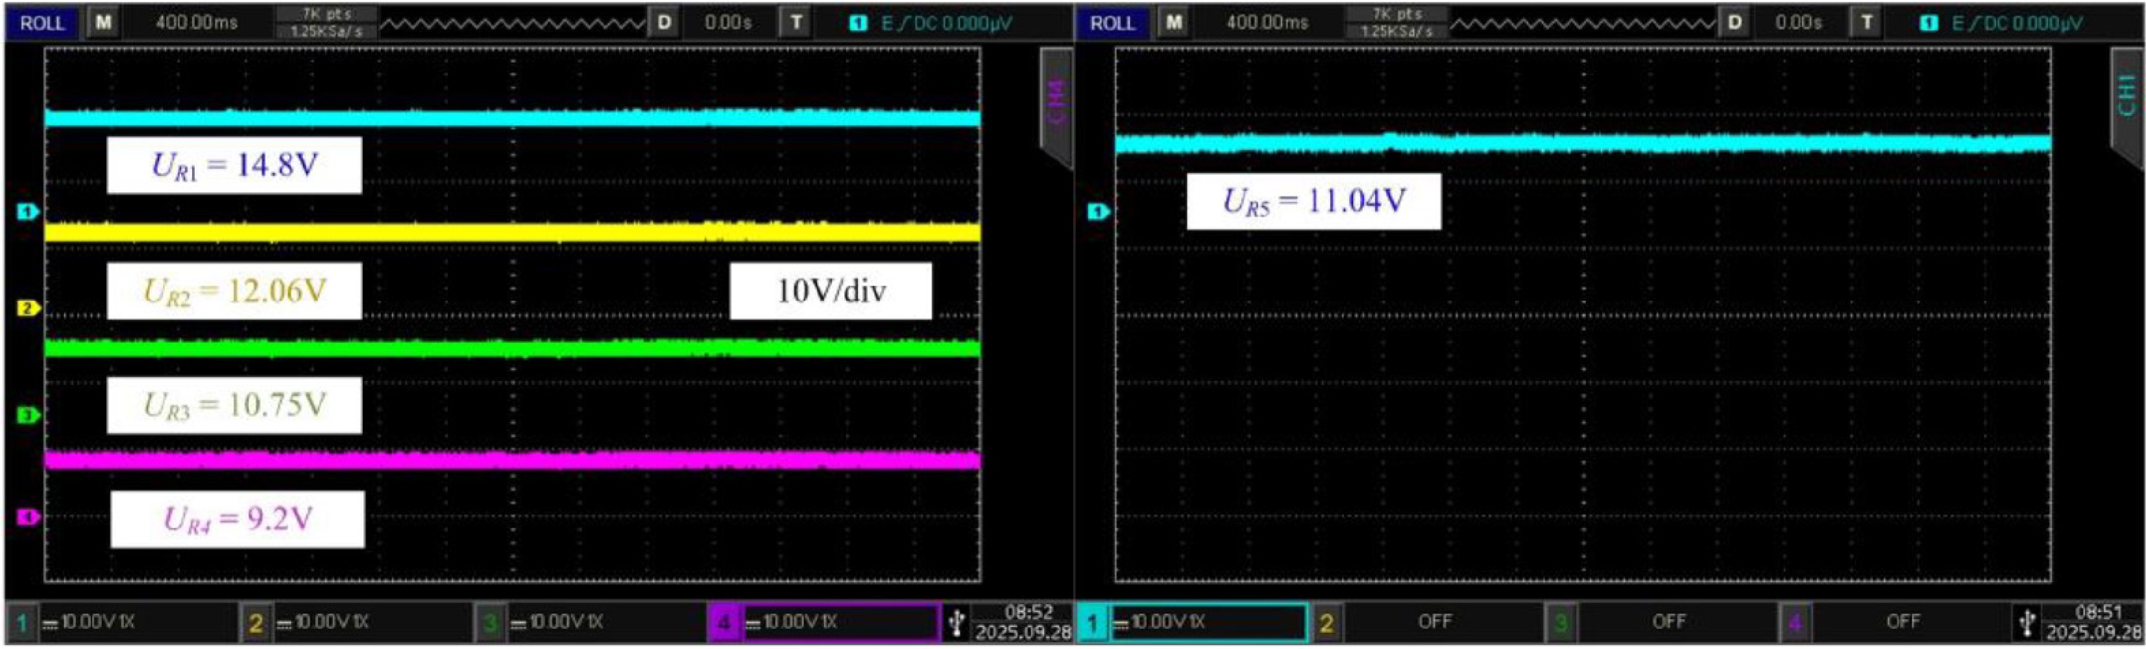Screen dimensions: 2146x649
Task: Click the DC 0.000µV trigger level in left scope
Action: (x=962, y=23)
